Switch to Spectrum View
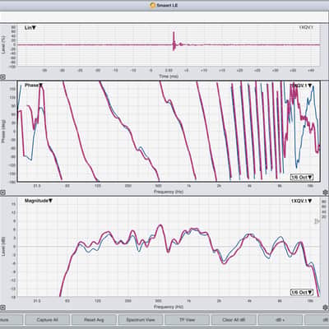The height and width of the screenshot is (329, 329). (x=141, y=320)
